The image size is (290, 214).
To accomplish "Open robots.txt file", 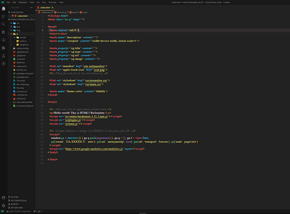I will tap(21, 99).
